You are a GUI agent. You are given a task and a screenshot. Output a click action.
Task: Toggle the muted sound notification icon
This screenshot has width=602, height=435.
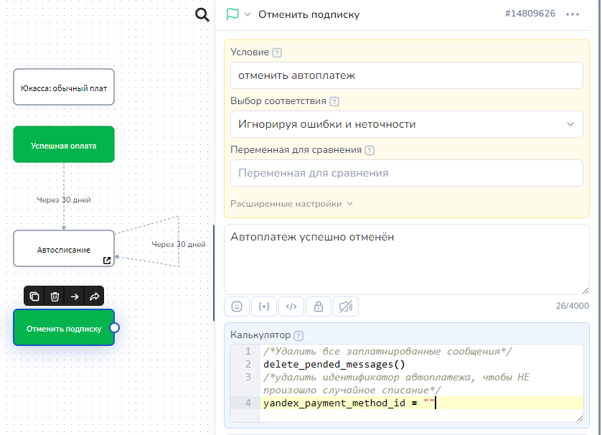(x=345, y=307)
